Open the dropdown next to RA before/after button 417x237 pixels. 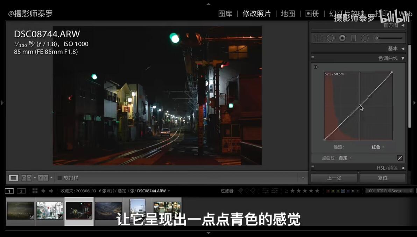point(35,178)
